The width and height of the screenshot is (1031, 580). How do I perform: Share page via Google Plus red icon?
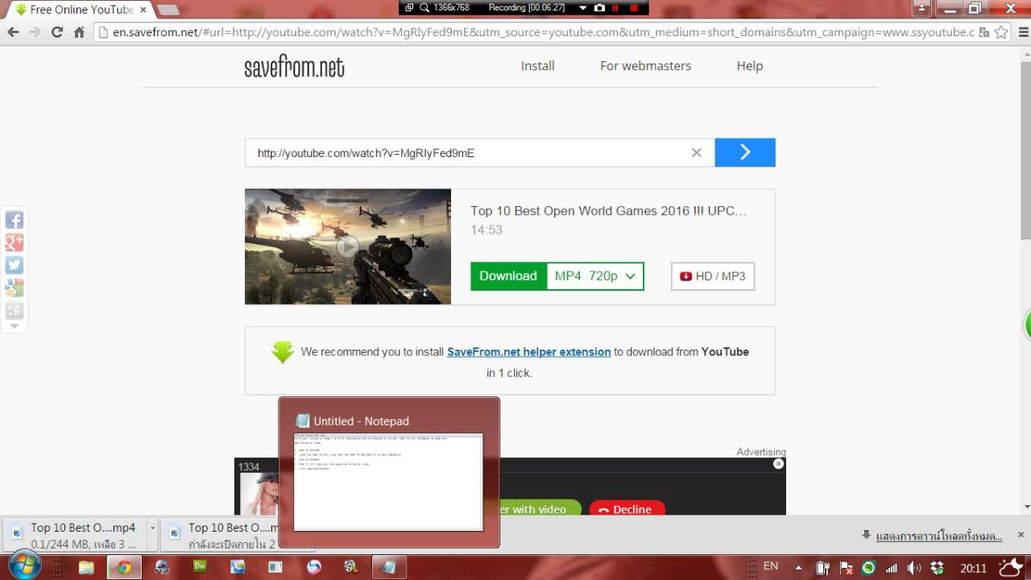14,242
